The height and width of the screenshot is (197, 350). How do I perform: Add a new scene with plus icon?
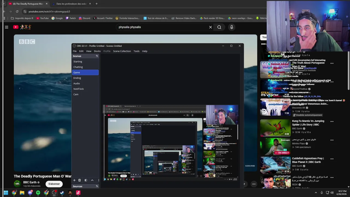[74, 180]
